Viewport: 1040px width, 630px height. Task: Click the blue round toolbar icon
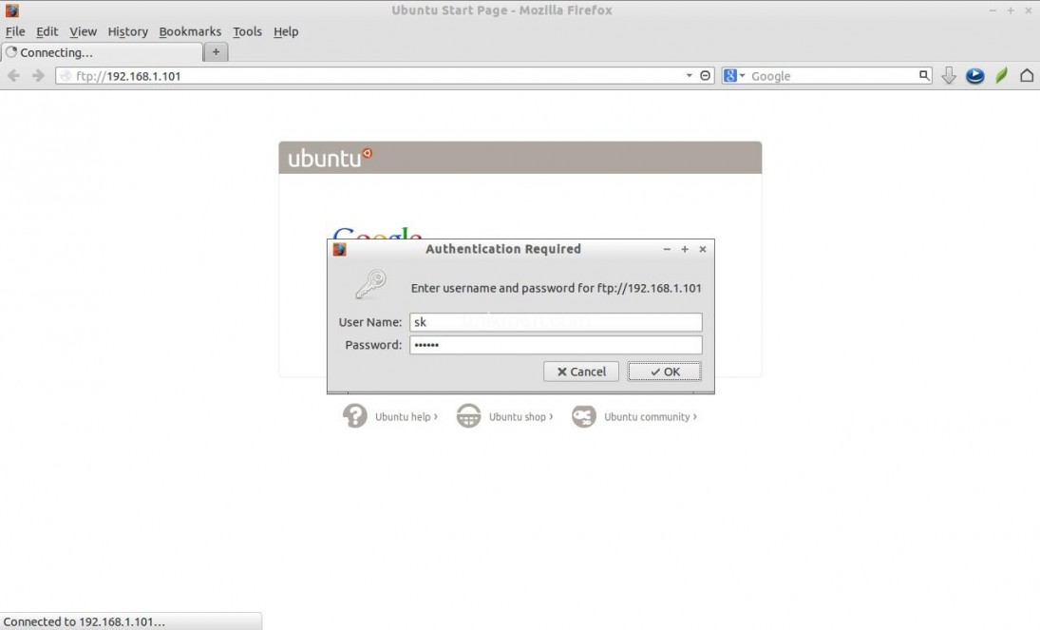pos(975,76)
